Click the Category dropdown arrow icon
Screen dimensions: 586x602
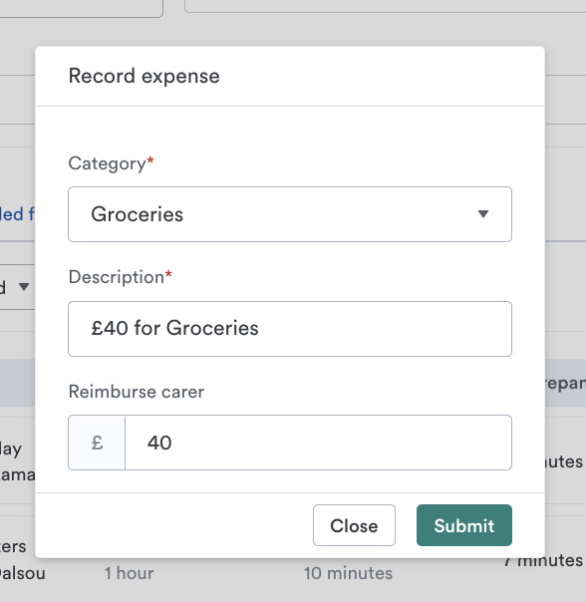tap(483, 214)
